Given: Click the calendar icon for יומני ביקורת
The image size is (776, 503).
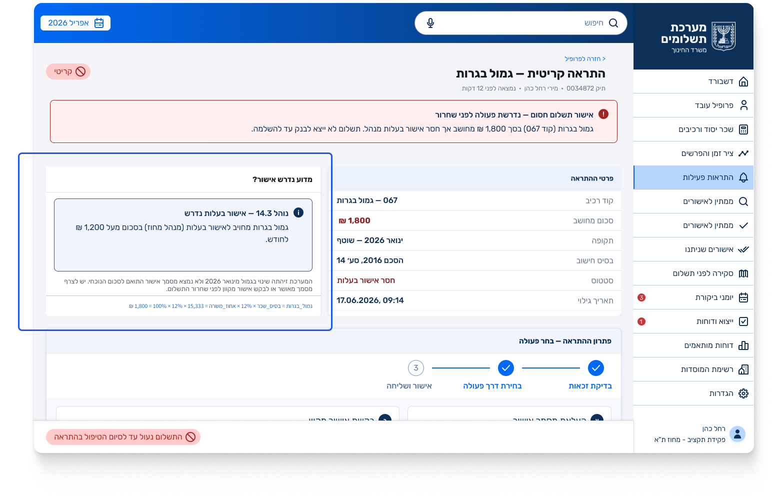Looking at the screenshot, I should [743, 297].
